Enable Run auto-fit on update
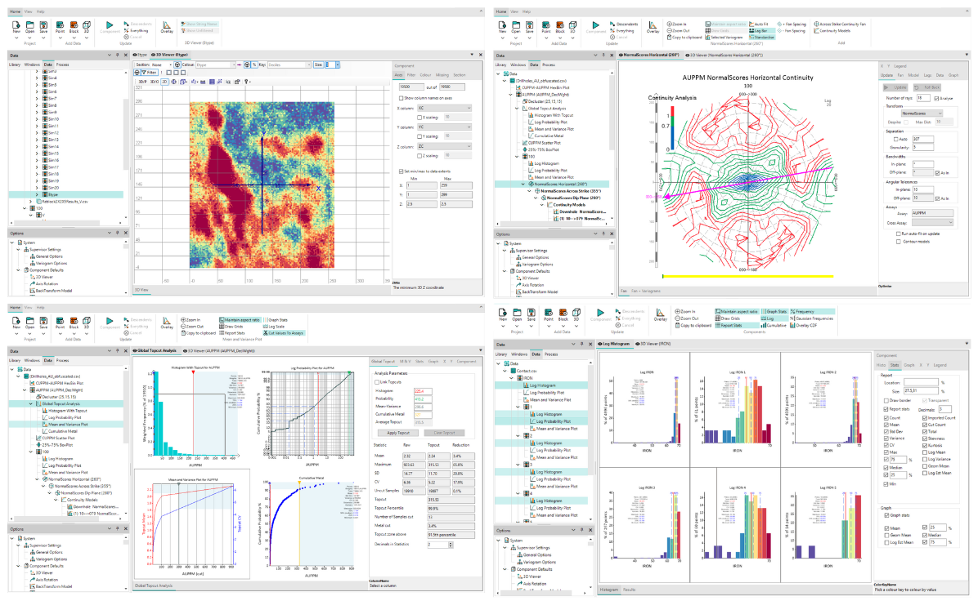Viewport: 978px width, 601px height. tap(898, 234)
